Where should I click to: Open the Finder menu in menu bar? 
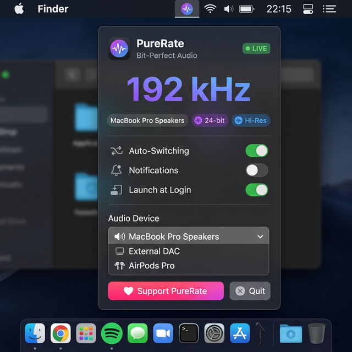(x=53, y=9)
